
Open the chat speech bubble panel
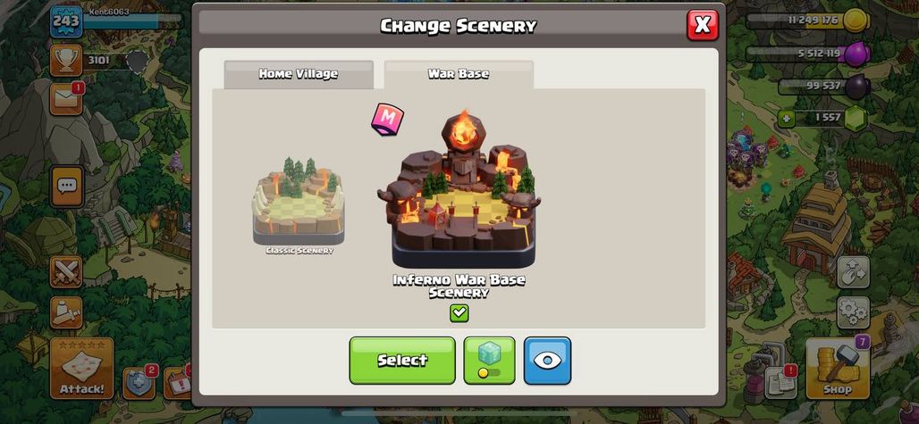67,186
